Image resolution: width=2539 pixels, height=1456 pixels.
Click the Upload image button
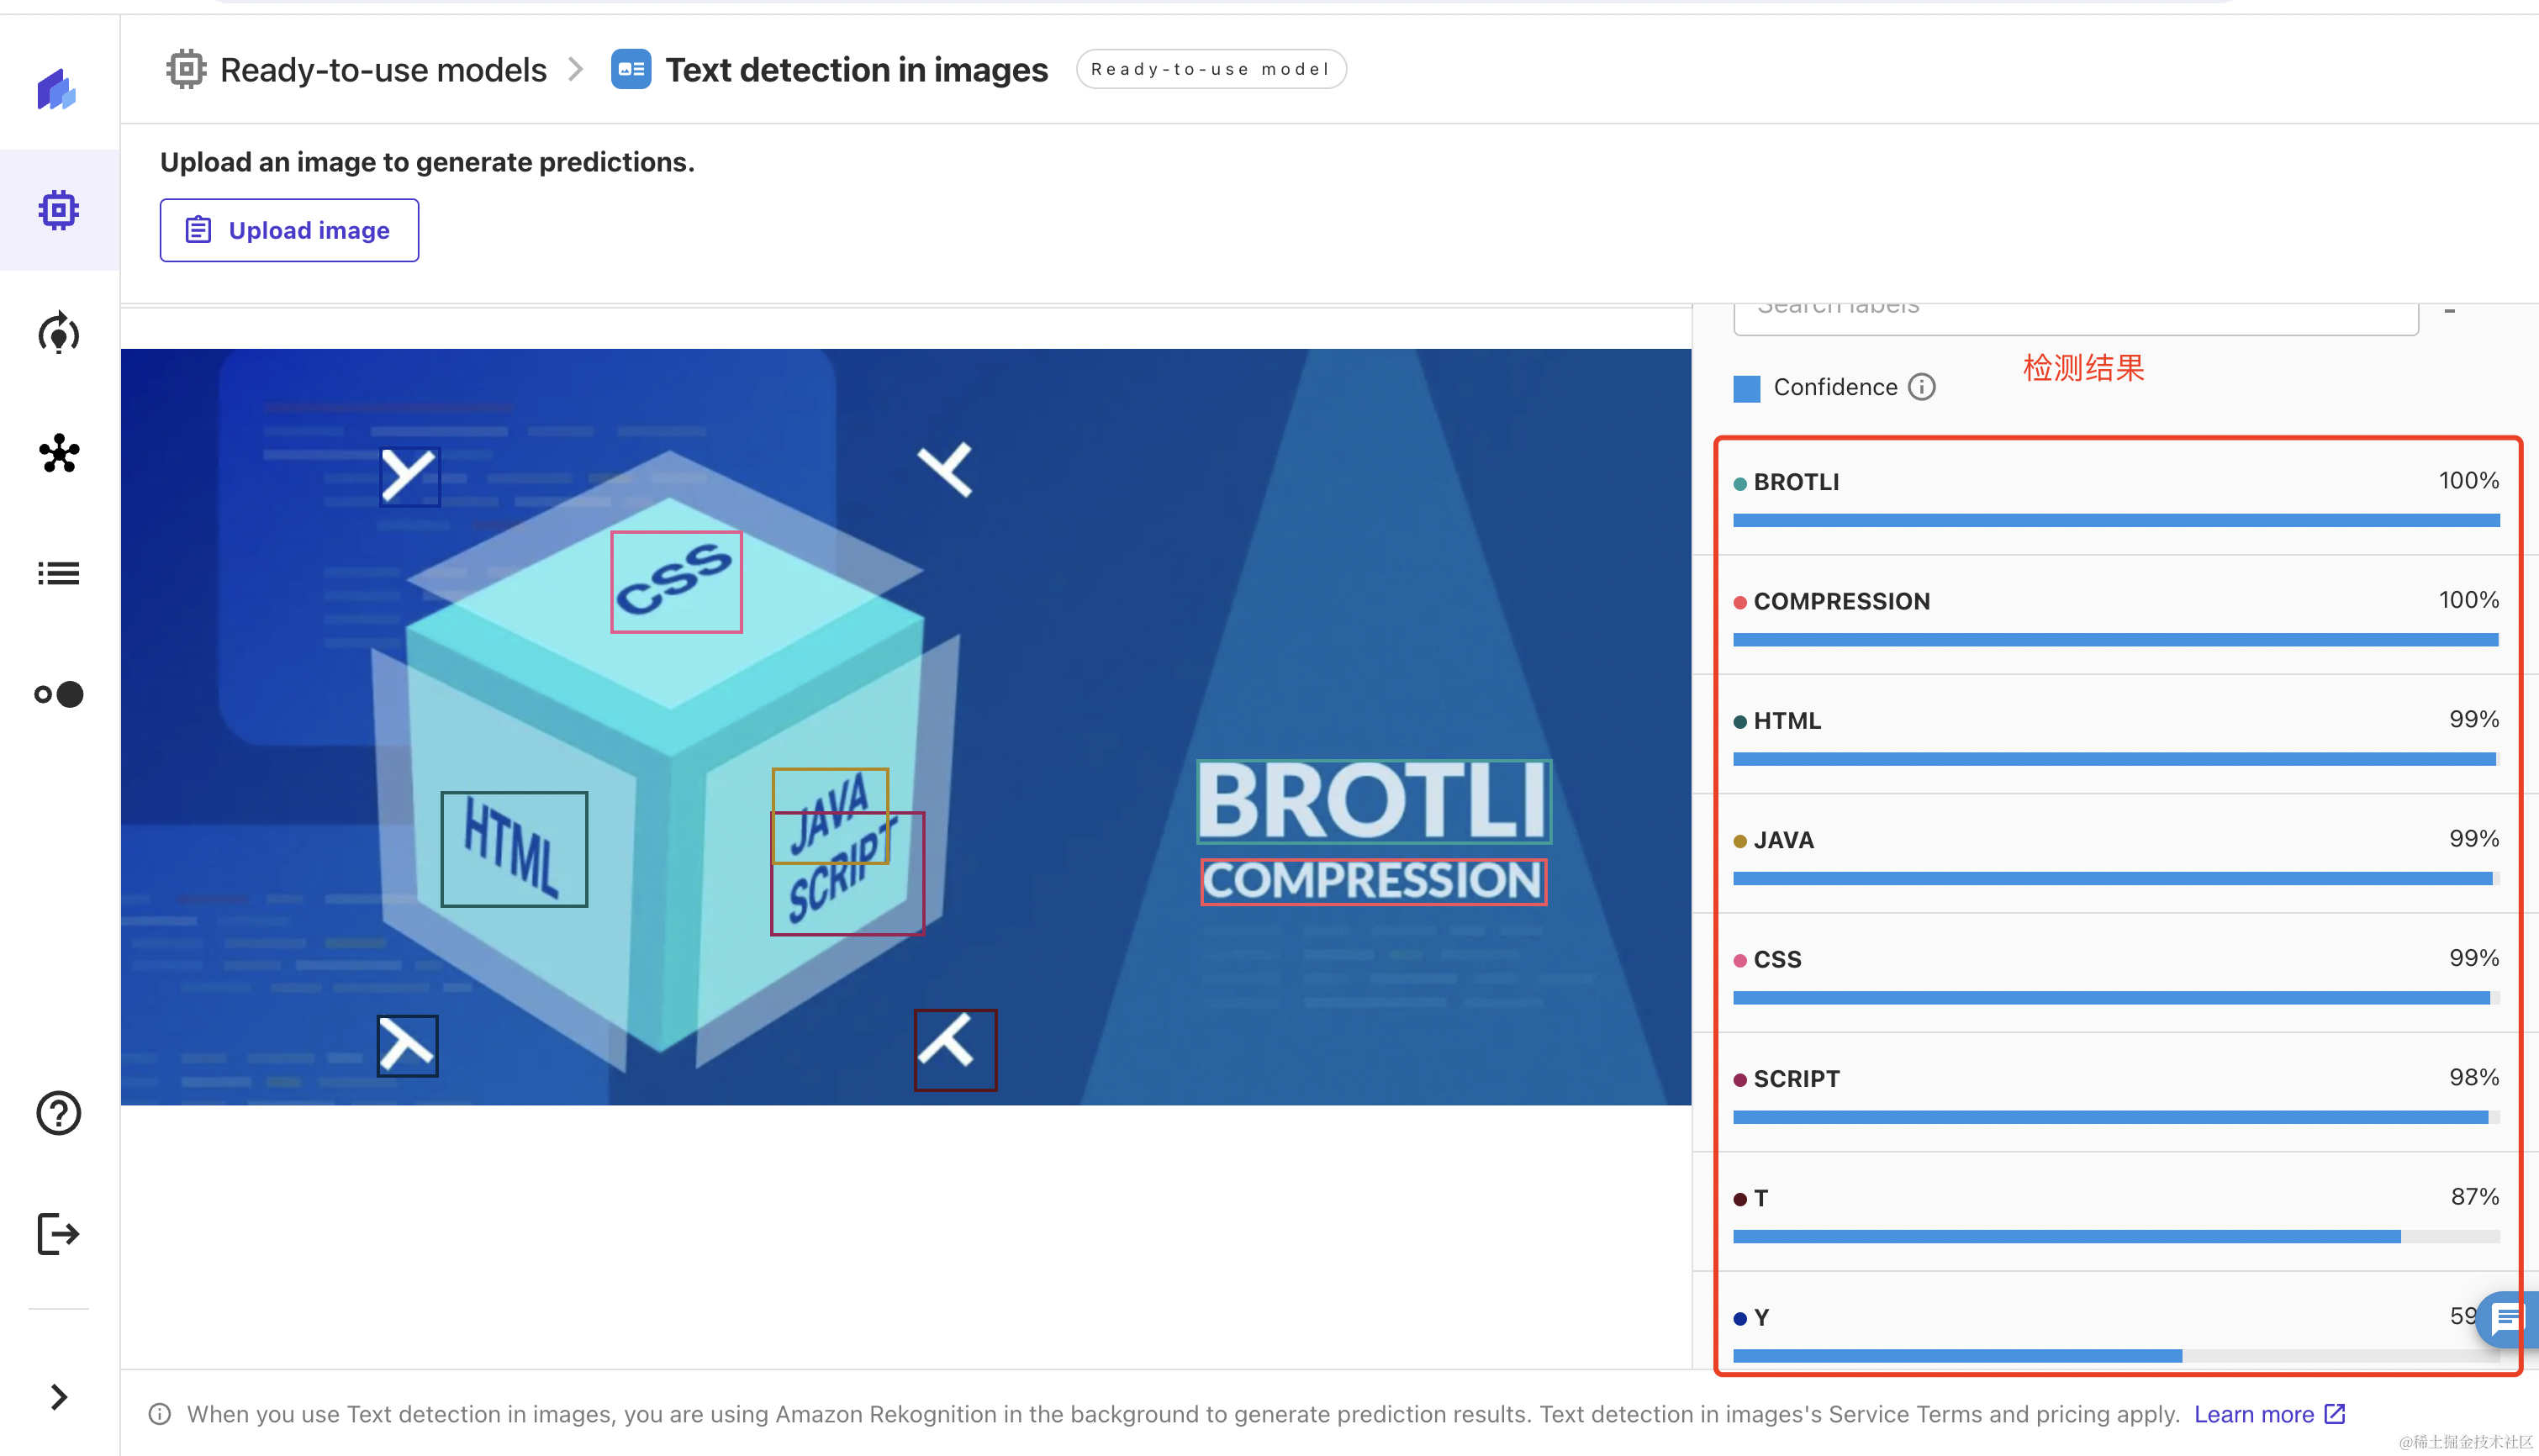(x=289, y=229)
